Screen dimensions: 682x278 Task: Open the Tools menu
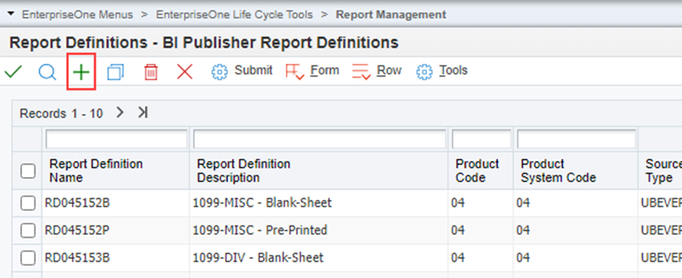442,71
